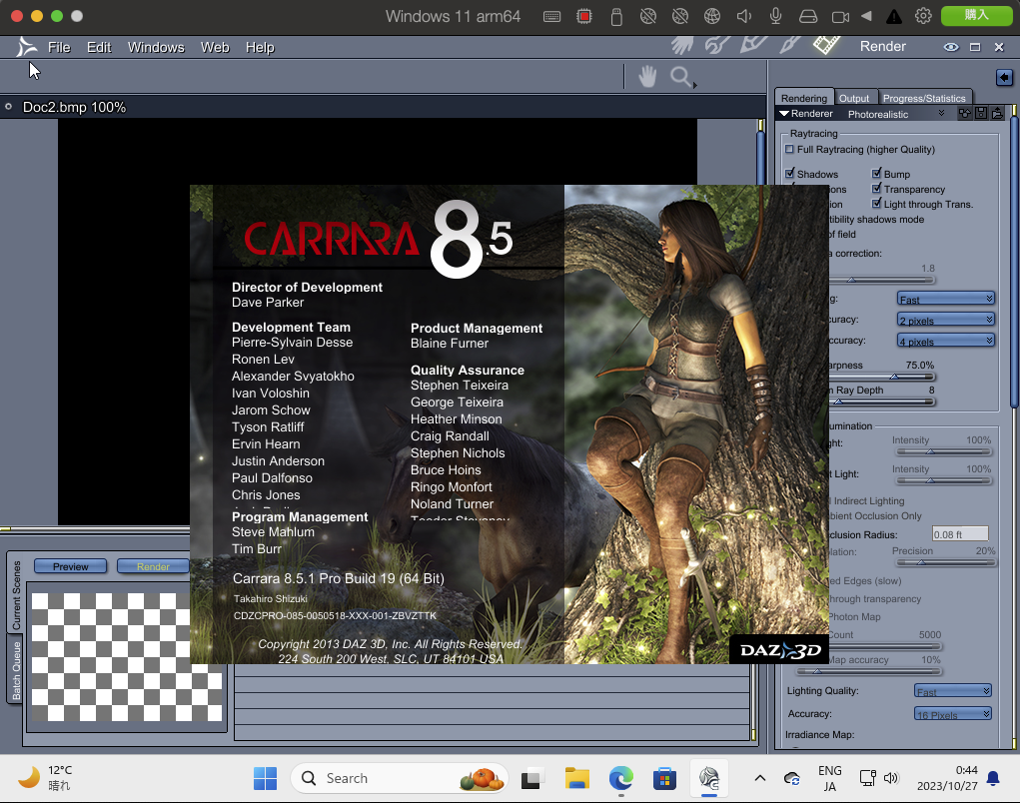Switch to the Progress/Statistics tab
Image resolution: width=1020 pixels, height=803 pixels.
924,98
